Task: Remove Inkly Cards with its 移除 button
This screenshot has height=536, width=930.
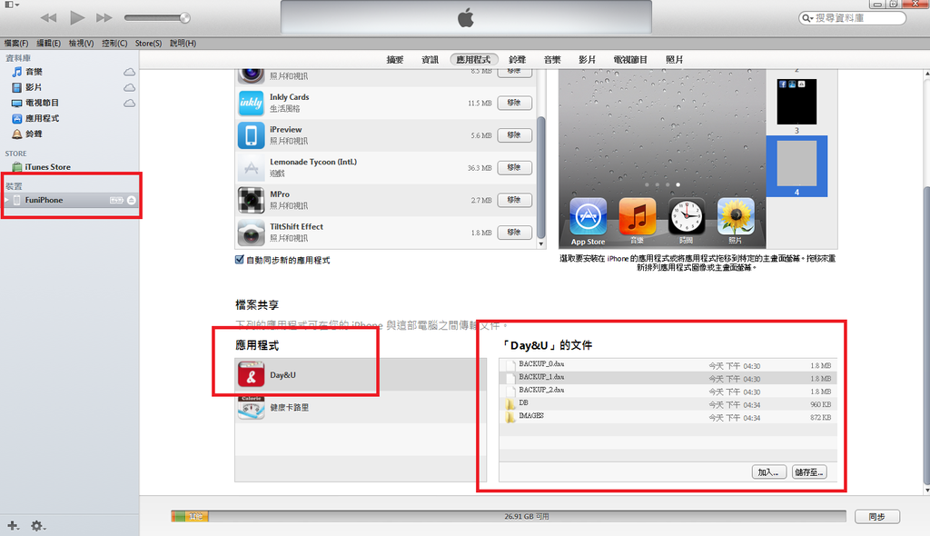Action: coord(514,103)
